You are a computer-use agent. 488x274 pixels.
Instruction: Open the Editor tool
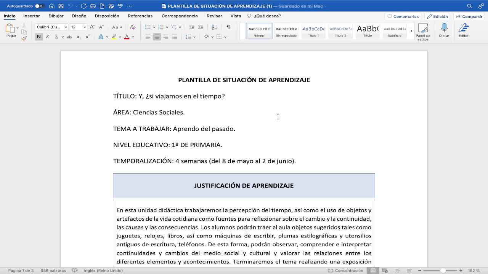464,30
